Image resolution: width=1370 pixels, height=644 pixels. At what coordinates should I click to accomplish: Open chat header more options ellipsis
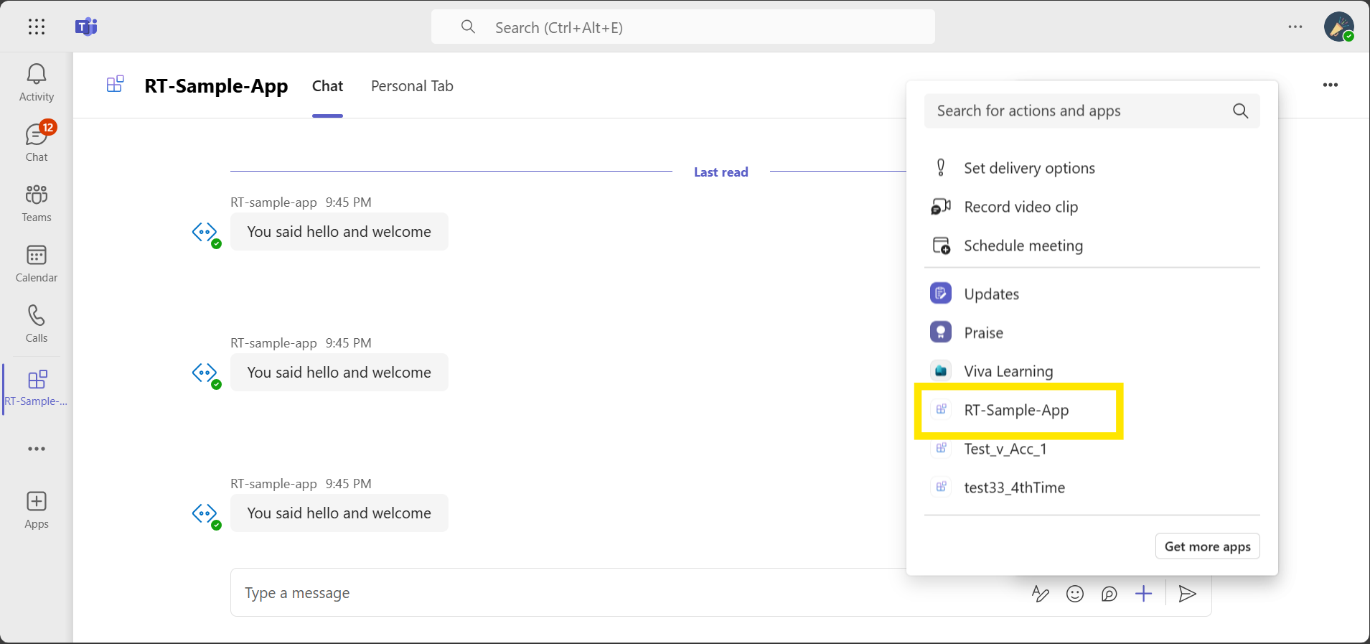click(x=1331, y=85)
